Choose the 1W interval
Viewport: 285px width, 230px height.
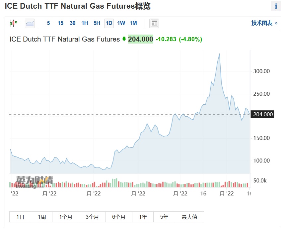pos(121,23)
